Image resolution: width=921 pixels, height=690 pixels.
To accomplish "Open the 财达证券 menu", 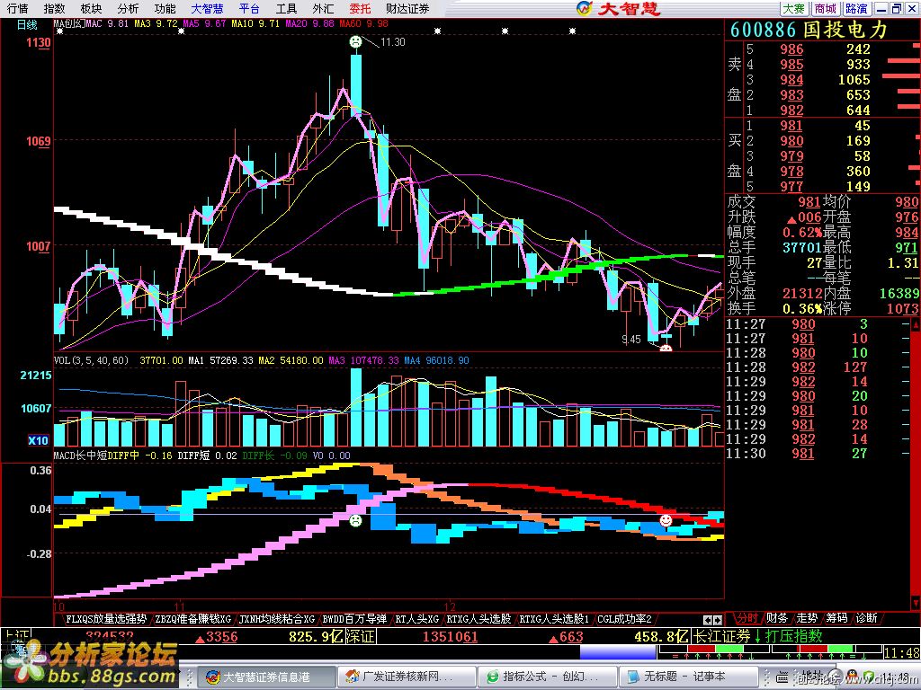I will click(x=407, y=8).
